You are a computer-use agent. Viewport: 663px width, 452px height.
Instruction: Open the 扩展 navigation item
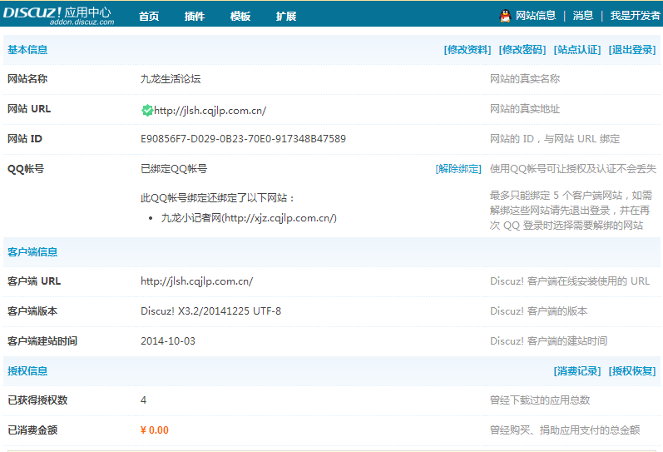[x=286, y=17]
